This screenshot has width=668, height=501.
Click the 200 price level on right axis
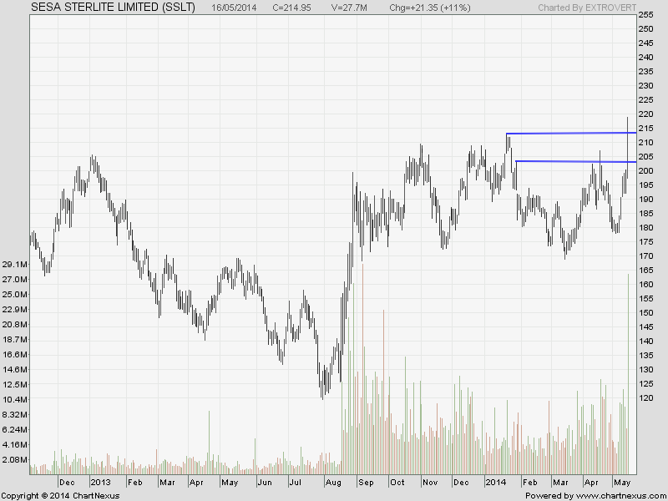click(x=645, y=170)
